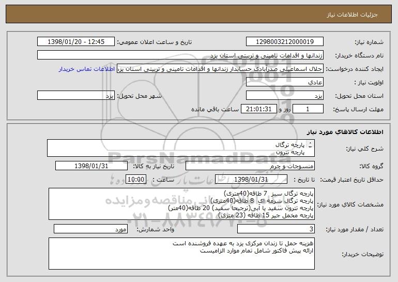The width and height of the screenshot is (398, 282).
Task: Click the توضیحات خریدار text area
Action: click(x=181, y=254)
